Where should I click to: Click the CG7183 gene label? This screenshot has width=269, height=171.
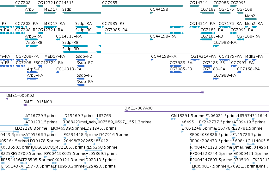point(208,9)
